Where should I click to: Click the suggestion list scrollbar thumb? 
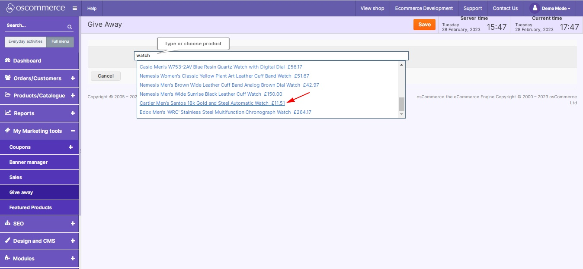coord(401,104)
